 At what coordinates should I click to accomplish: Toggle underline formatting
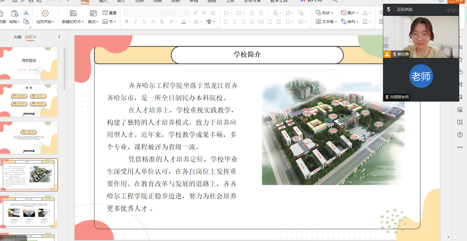[144, 22]
